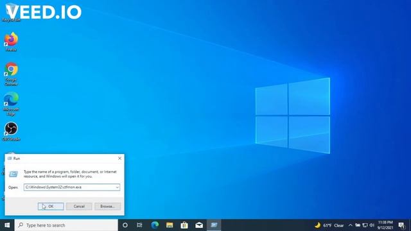Viewport: 411px width, 231px height.
Task: Open the Firefox desktop shortcut
Action: click(11, 41)
